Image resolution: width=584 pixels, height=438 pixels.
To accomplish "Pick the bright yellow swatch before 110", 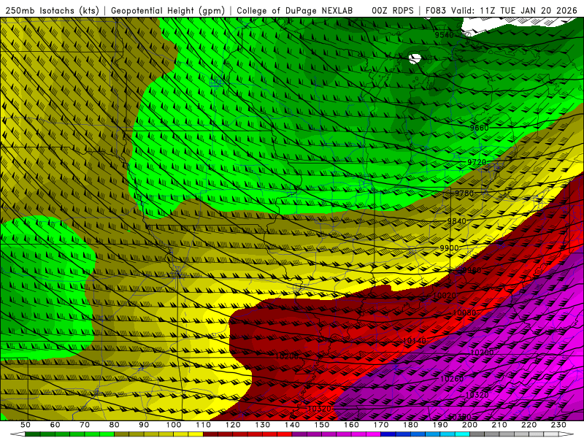I will (x=196, y=434).
